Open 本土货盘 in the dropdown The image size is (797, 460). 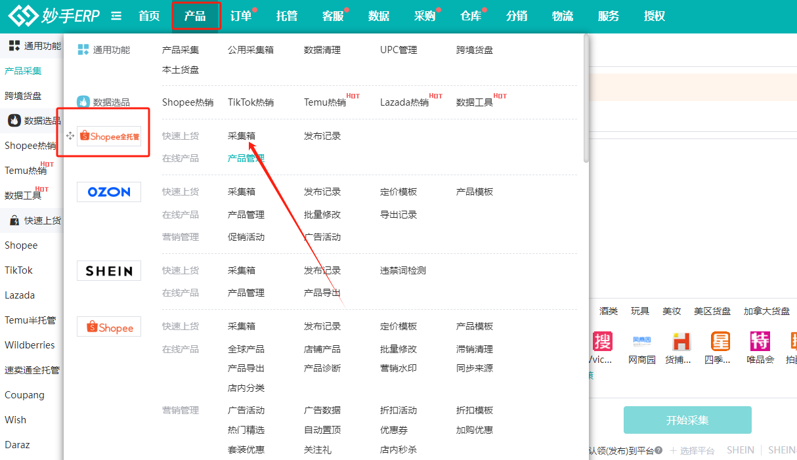coord(181,70)
